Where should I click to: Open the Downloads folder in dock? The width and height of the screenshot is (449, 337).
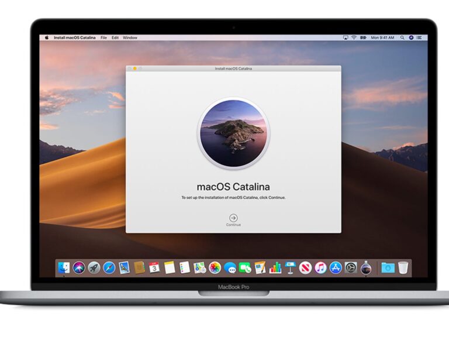coord(388,268)
